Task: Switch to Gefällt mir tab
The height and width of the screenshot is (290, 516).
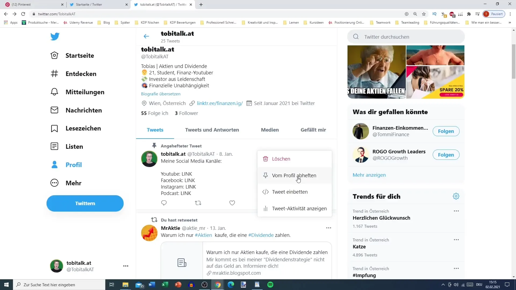Action: coord(313,130)
